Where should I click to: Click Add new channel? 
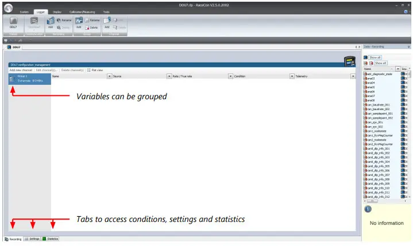21,70
